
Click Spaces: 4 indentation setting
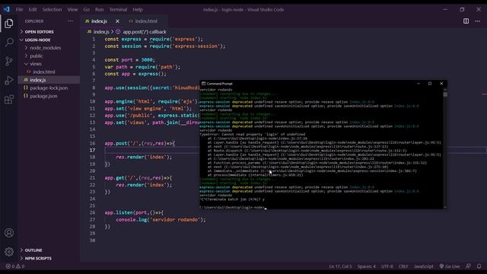[x=367, y=266]
